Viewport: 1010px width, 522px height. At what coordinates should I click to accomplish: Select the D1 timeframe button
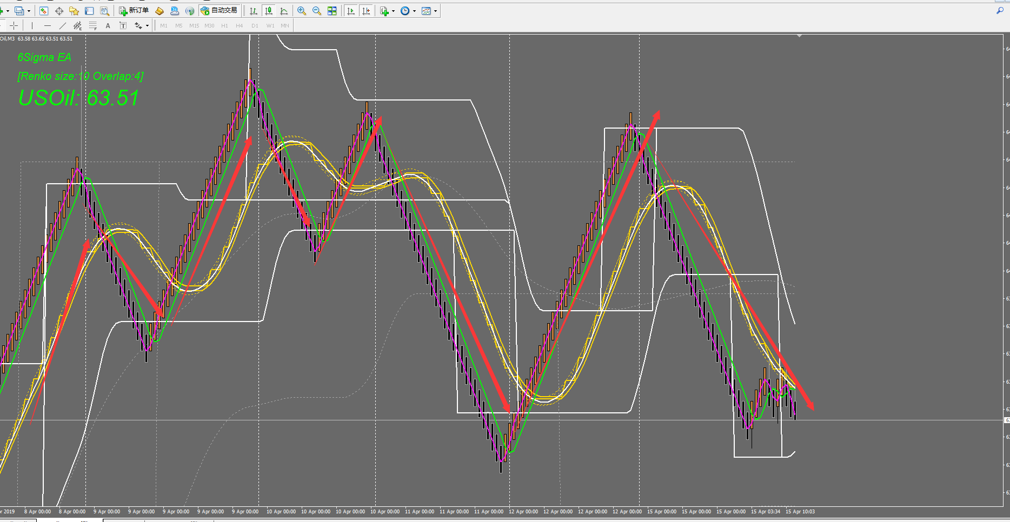255,25
